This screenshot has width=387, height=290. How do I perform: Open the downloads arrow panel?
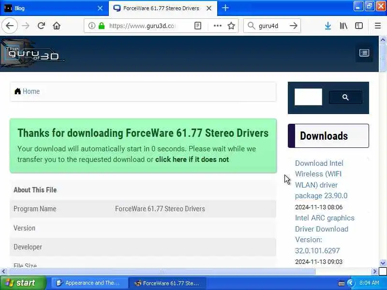(328, 26)
